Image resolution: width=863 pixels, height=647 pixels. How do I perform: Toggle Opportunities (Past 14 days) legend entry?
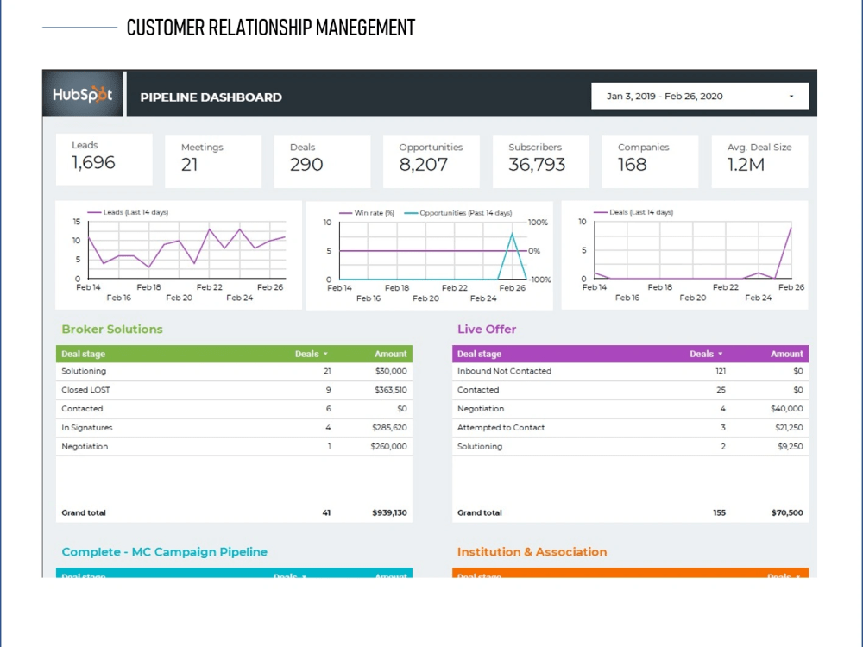point(458,213)
